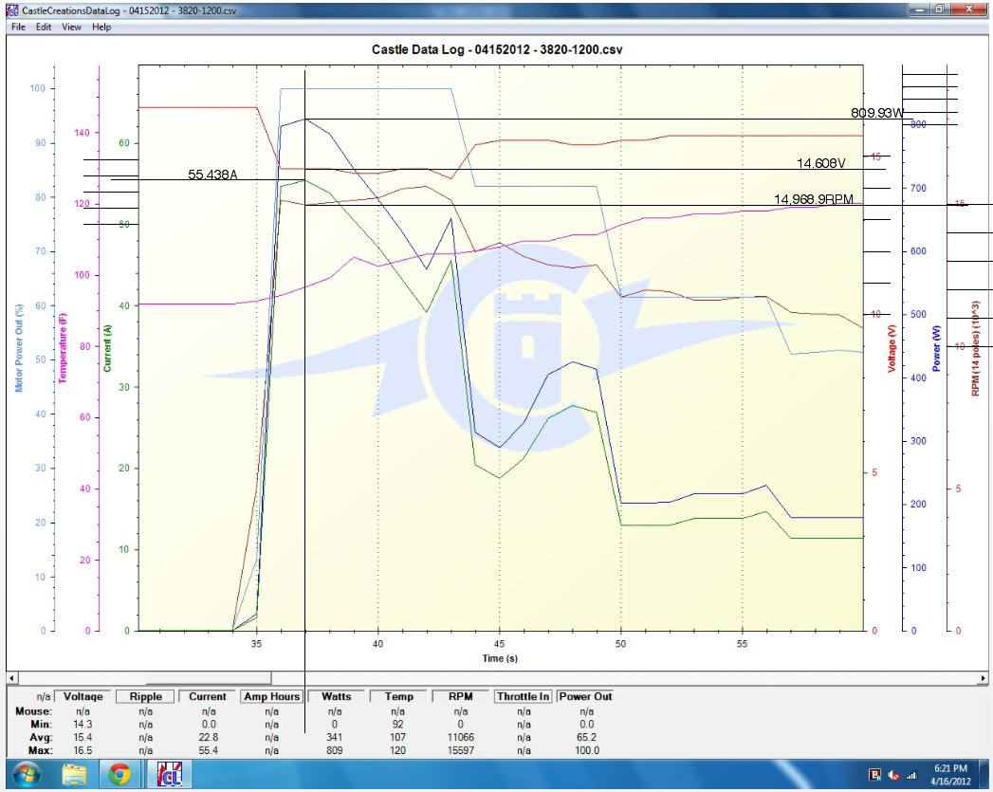Click the graph scrollbar right arrow

point(983,678)
